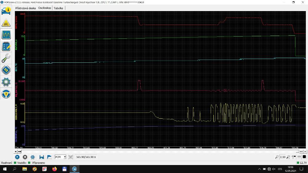308x173 pixels.
Task: Stop data logging with the stop button
Action: tap(25, 157)
